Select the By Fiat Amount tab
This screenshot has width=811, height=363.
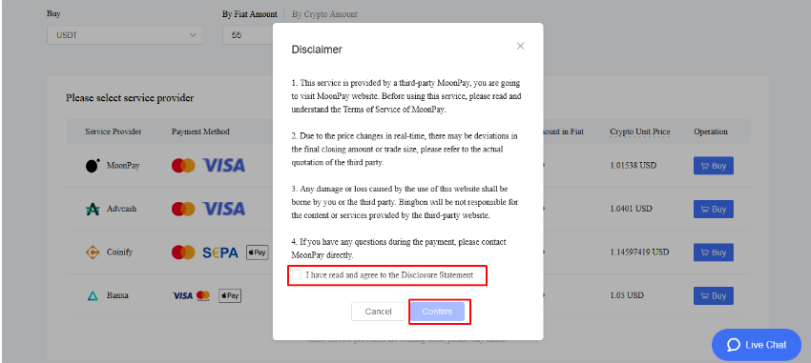[250, 14]
